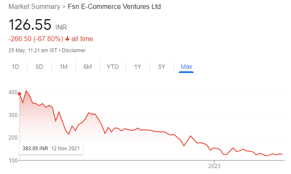The height and width of the screenshot is (174, 291).
Task: Select the 1Y range tab
Action: click(138, 67)
